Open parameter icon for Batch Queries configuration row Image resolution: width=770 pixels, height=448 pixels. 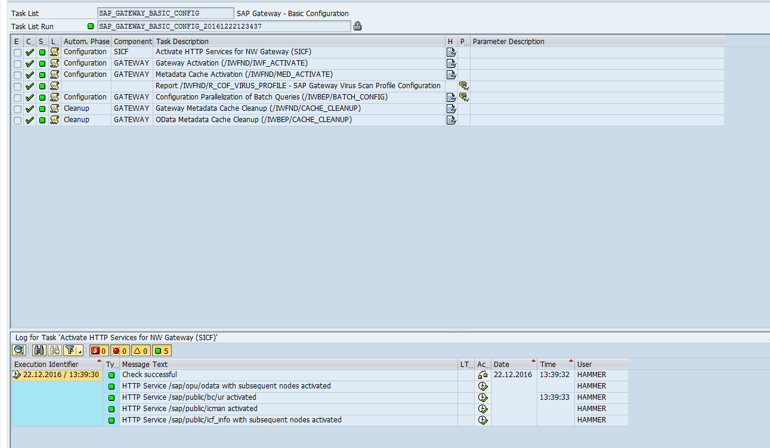tap(463, 97)
